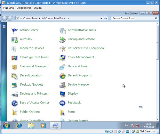Click the Folder Options icon
Viewport: 160px width, 134px height.
pyautogui.click(x=14, y=113)
